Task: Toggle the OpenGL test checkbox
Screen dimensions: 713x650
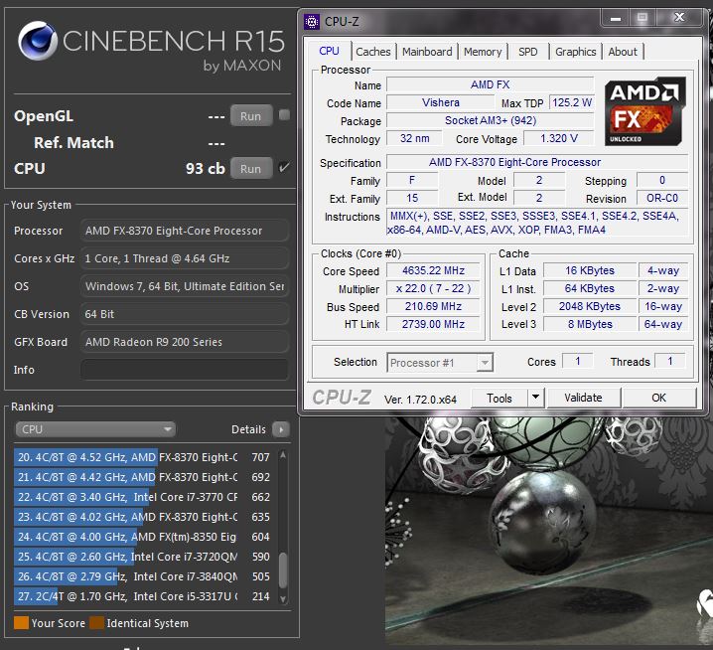Action: coord(285,114)
